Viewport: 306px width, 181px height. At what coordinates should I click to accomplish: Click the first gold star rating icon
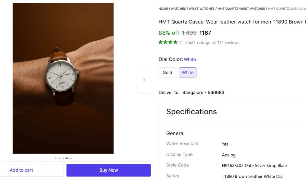160,42
